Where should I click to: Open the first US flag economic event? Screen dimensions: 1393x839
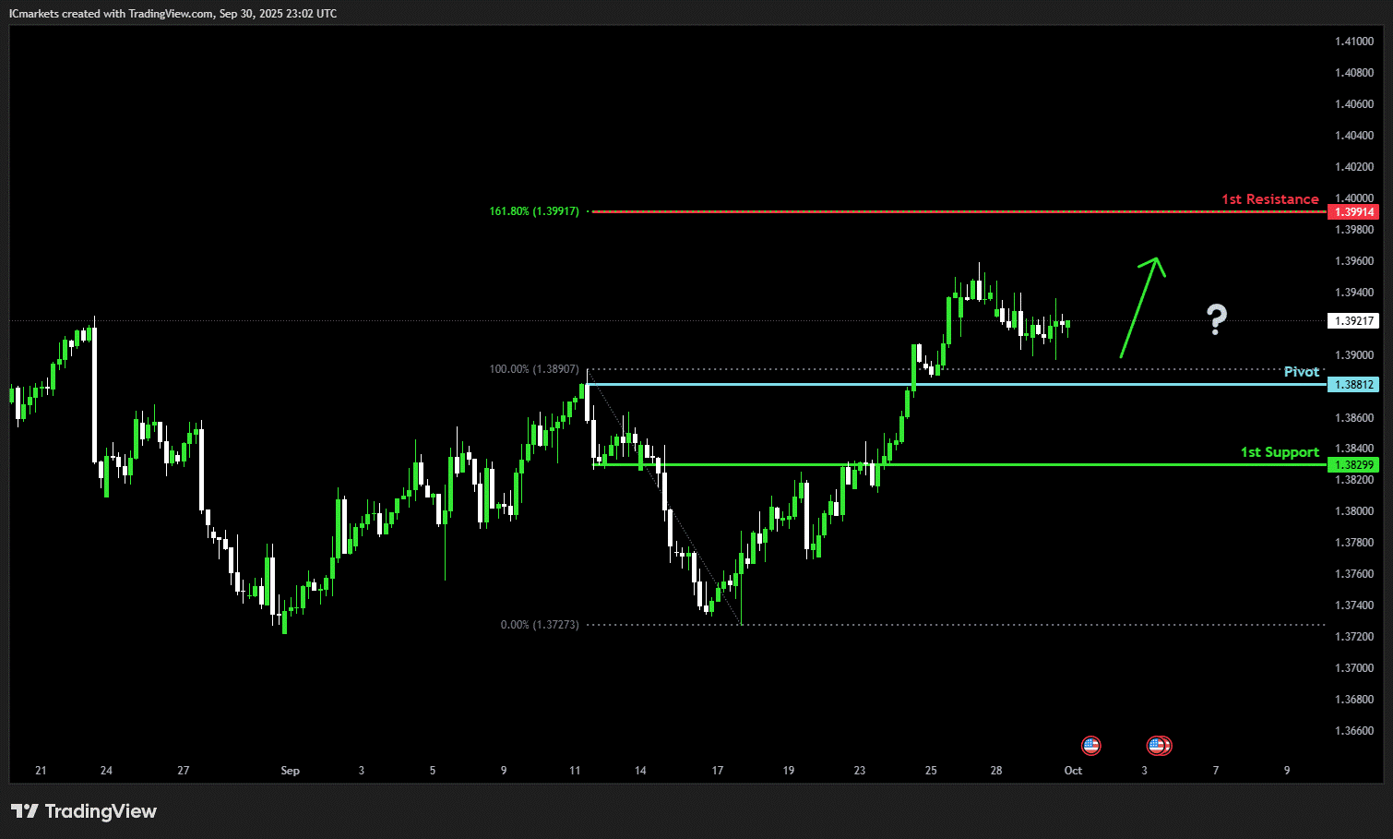point(1090,745)
